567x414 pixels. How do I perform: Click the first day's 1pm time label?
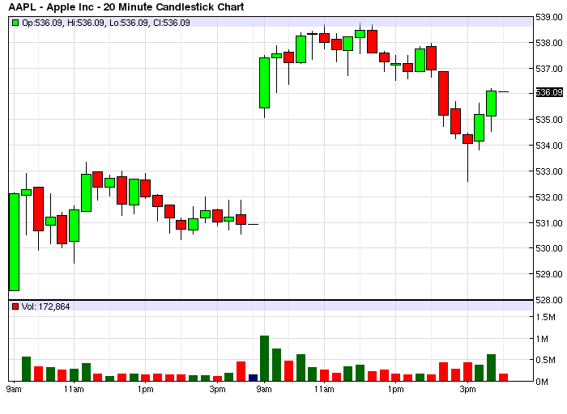point(145,390)
